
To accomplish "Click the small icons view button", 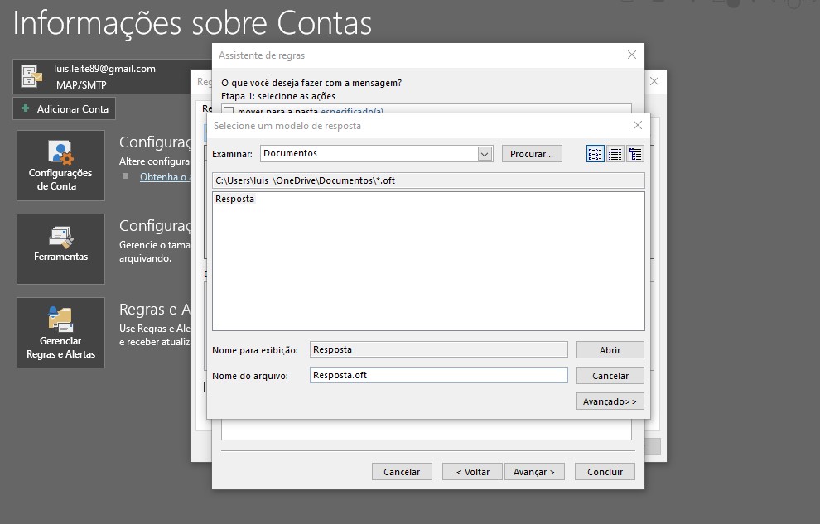I will [595, 154].
